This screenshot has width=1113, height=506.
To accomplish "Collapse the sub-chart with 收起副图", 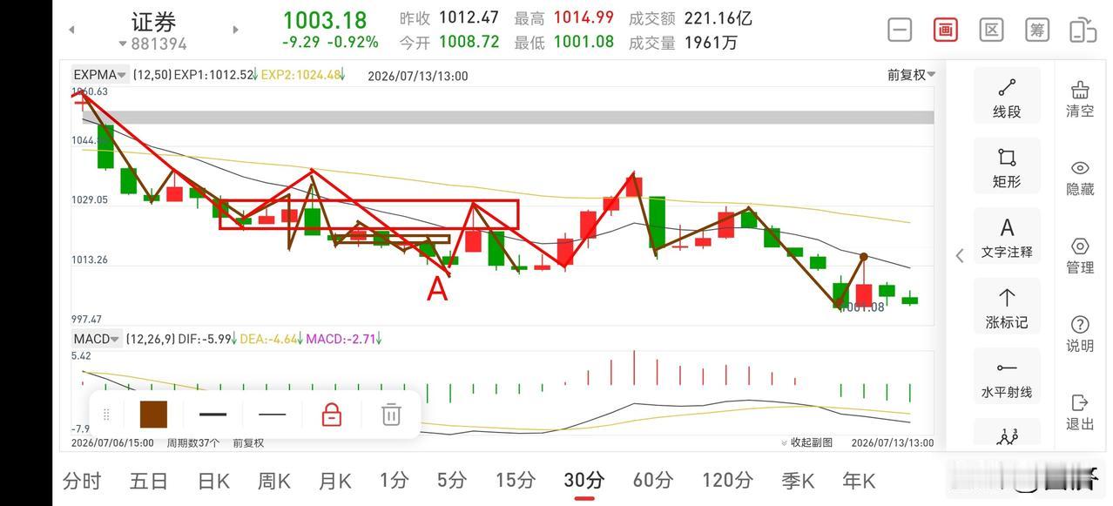I will click(x=807, y=442).
